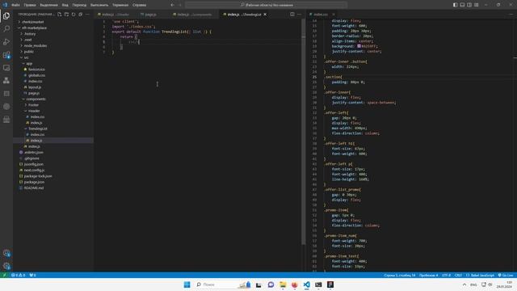
Task: Click CRLF line ending in status bar
Action: click(458, 275)
